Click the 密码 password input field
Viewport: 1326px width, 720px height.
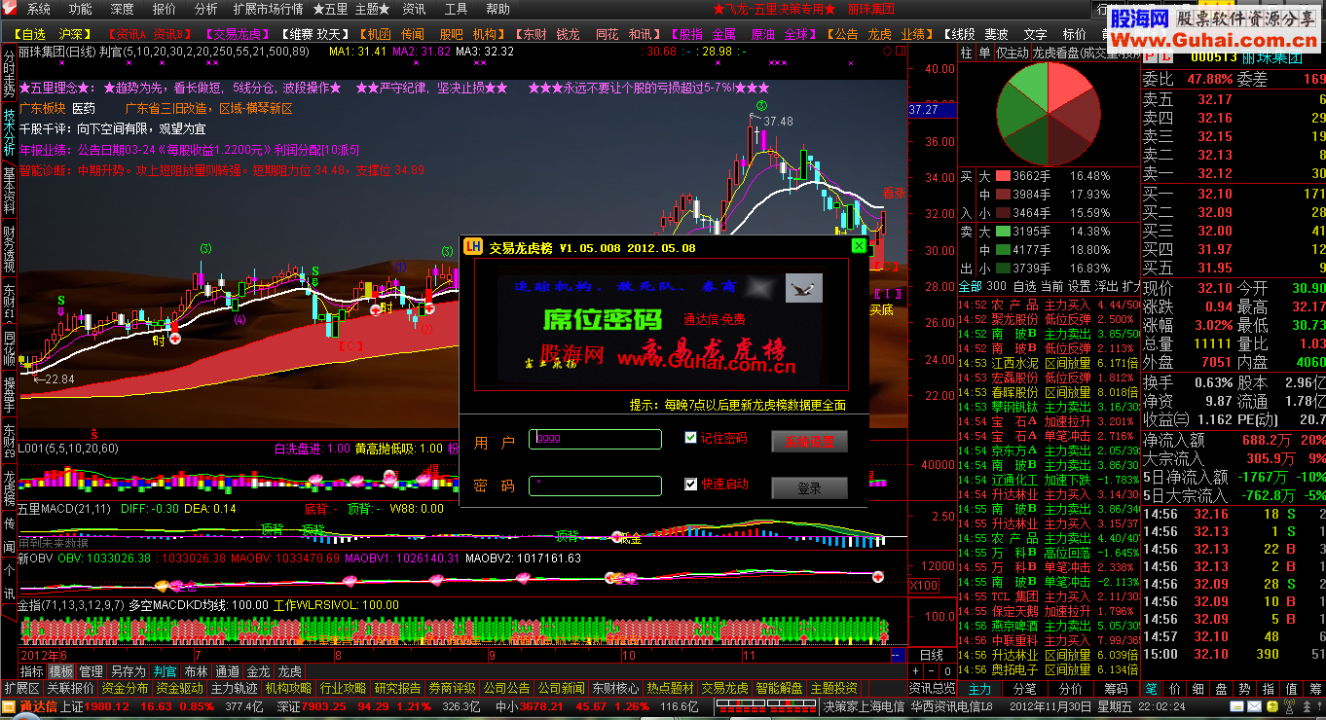coord(596,486)
